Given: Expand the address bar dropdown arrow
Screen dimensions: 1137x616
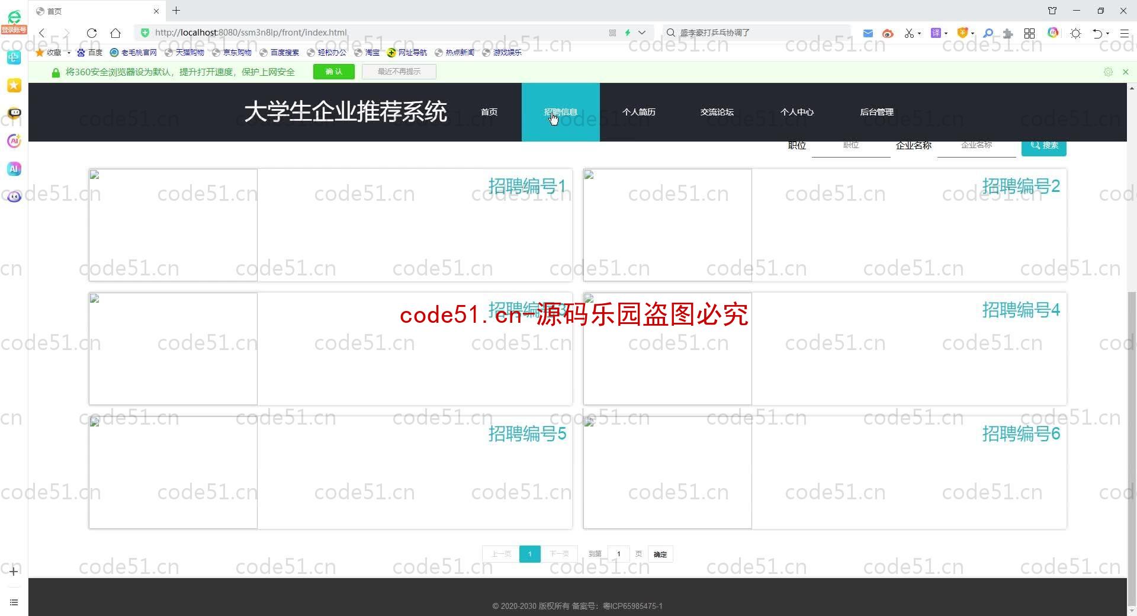Looking at the screenshot, I should (x=642, y=33).
